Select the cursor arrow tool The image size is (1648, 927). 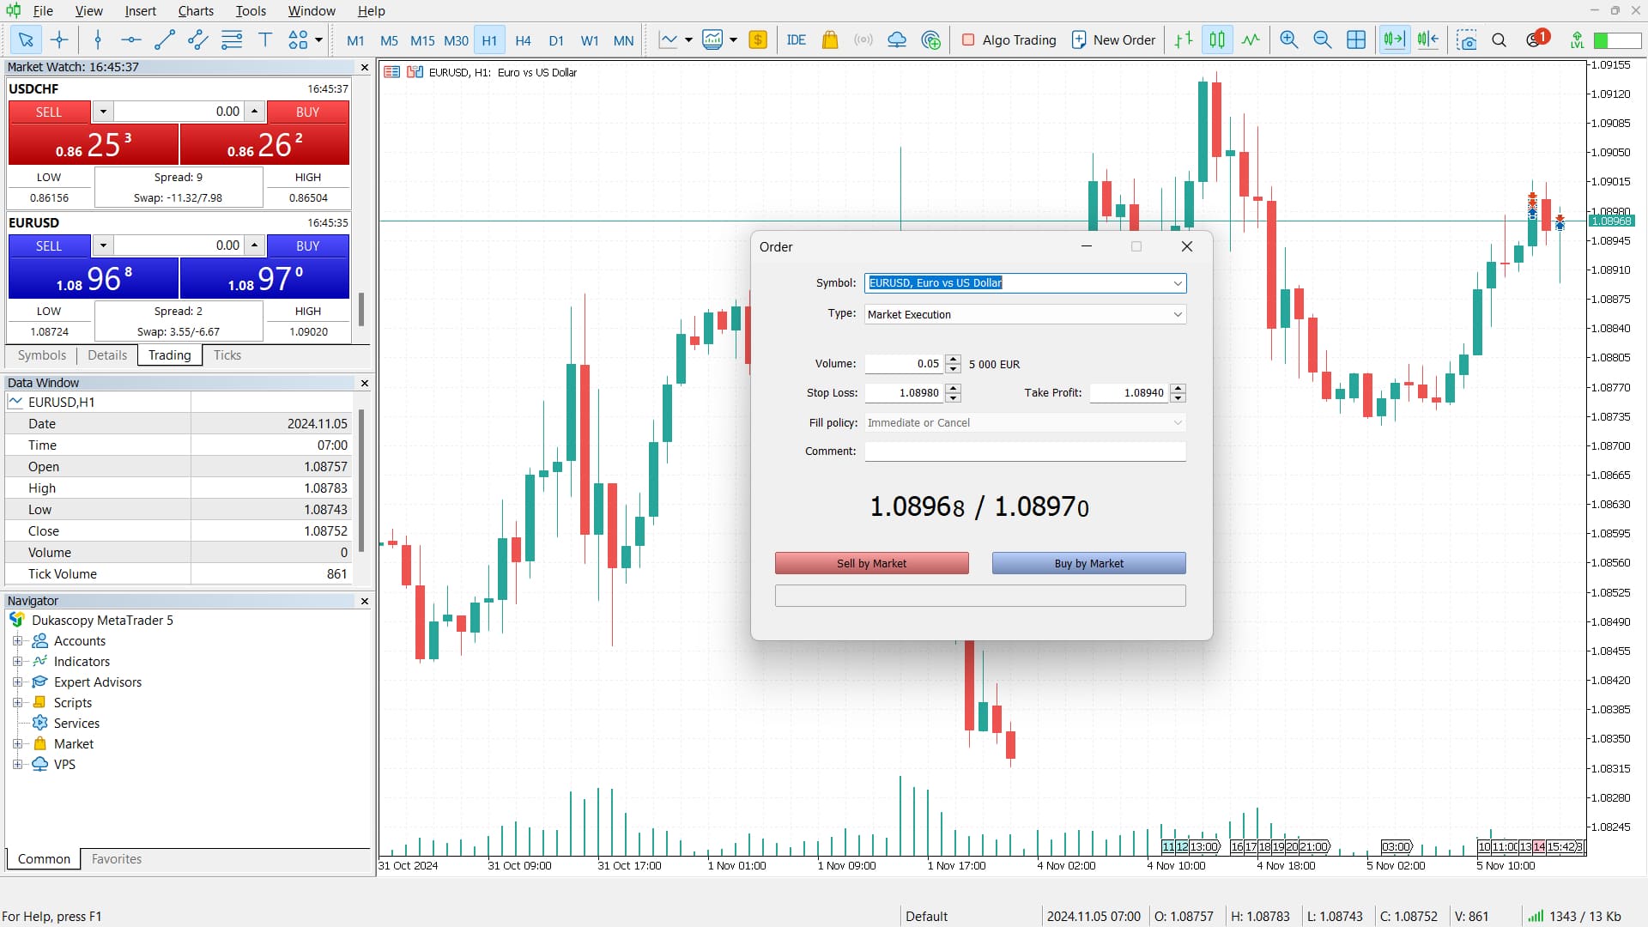pyautogui.click(x=26, y=39)
